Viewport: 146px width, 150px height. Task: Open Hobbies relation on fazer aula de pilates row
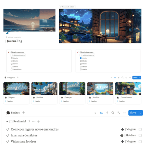128,136
